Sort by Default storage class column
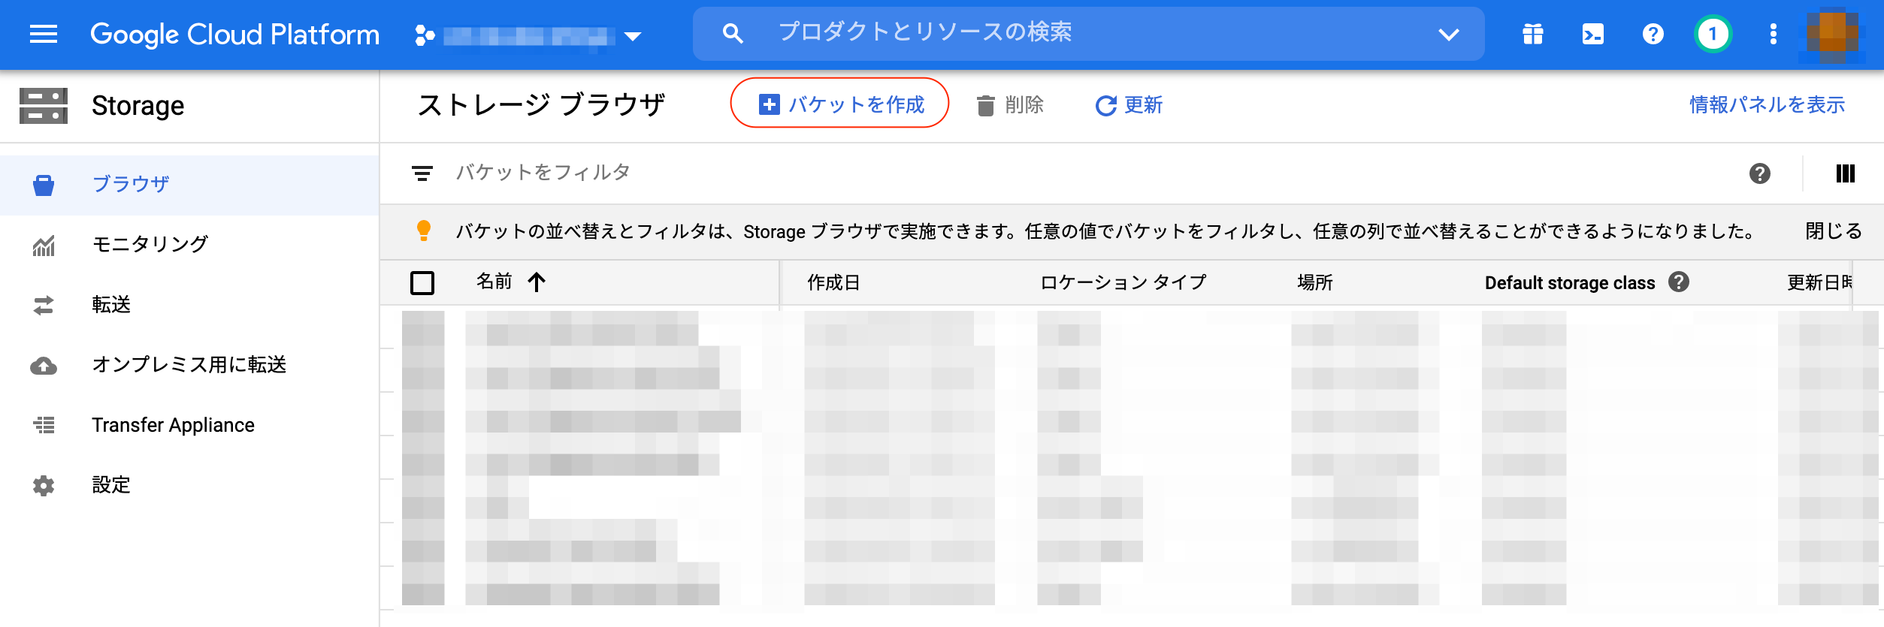The width and height of the screenshot is (1884, 627). 1570,282
